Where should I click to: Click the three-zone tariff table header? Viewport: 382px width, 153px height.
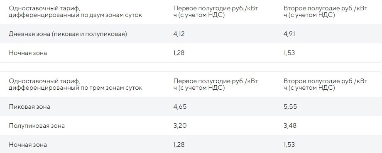[75, 84]
